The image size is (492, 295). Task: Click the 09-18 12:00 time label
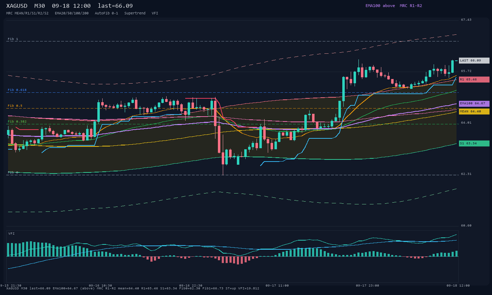click(x=458, y=286)
